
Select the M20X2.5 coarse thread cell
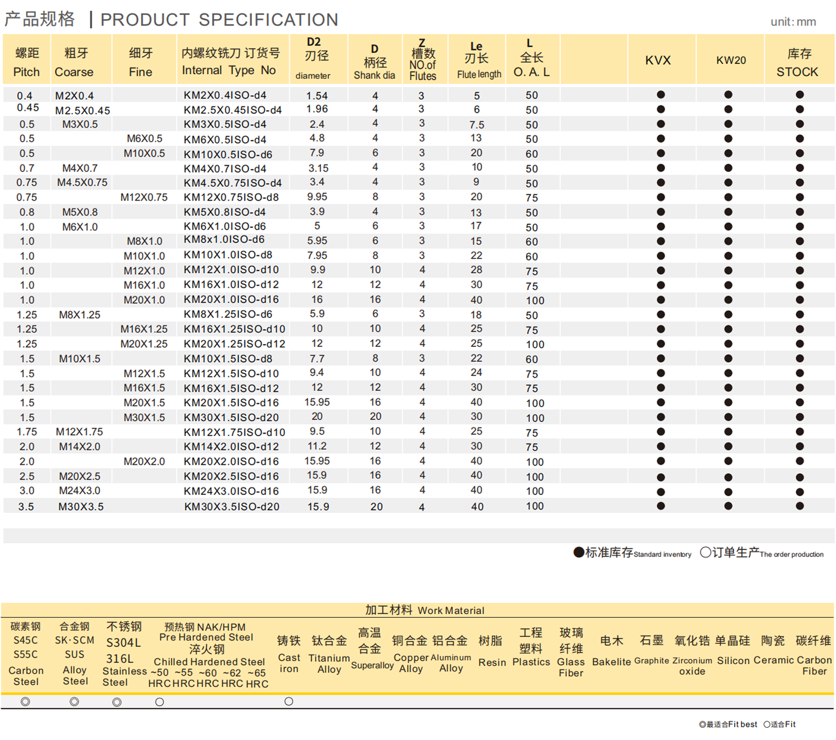pos(80,476)
